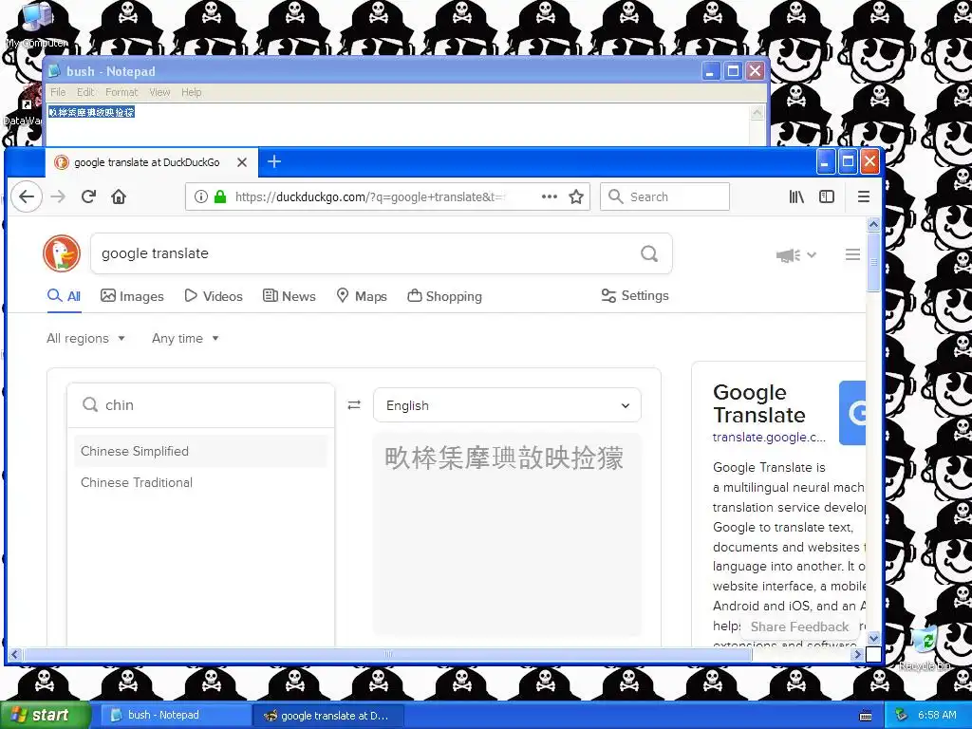The image size is (972, 729).
Task: Choose Chinese Simplified from language list
Action: [200, 451]
